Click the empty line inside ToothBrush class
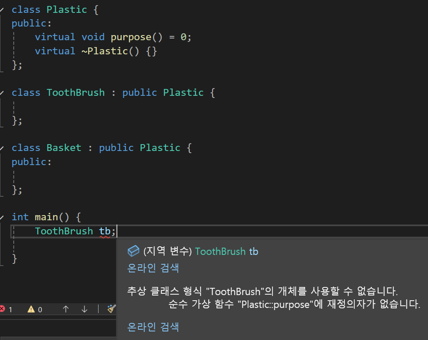 [x=218, y=106]
